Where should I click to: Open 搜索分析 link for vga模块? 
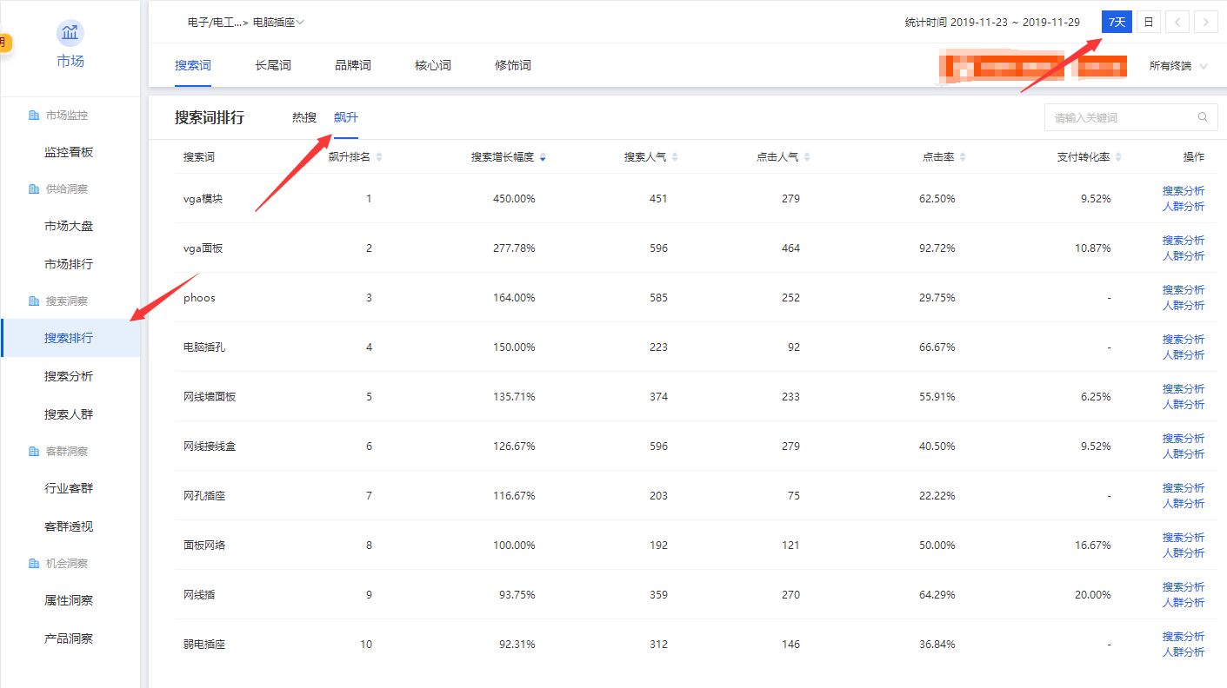point(1183,191)
